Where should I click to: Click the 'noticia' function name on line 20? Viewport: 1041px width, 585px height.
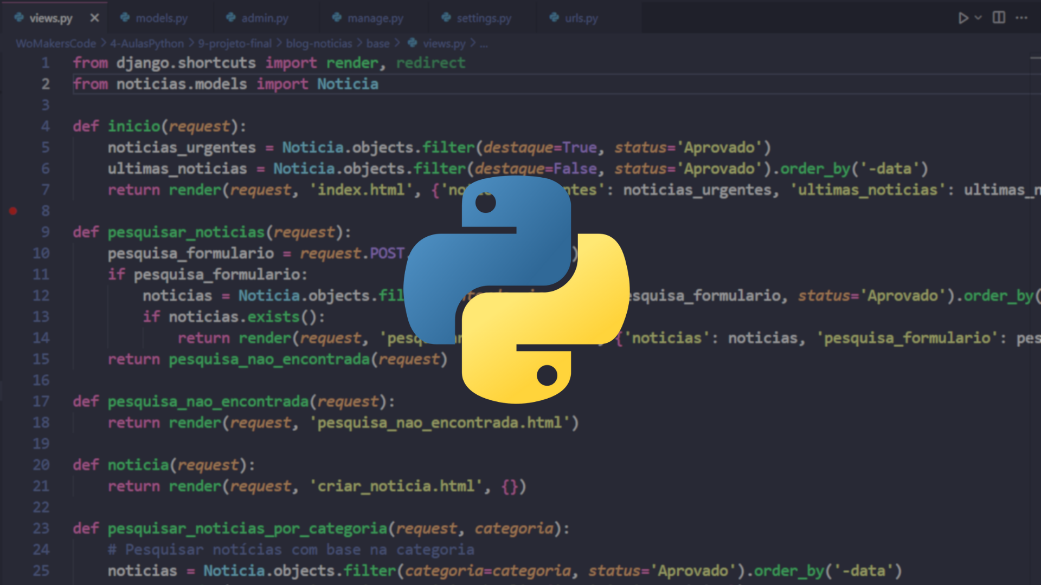(138, 465)
